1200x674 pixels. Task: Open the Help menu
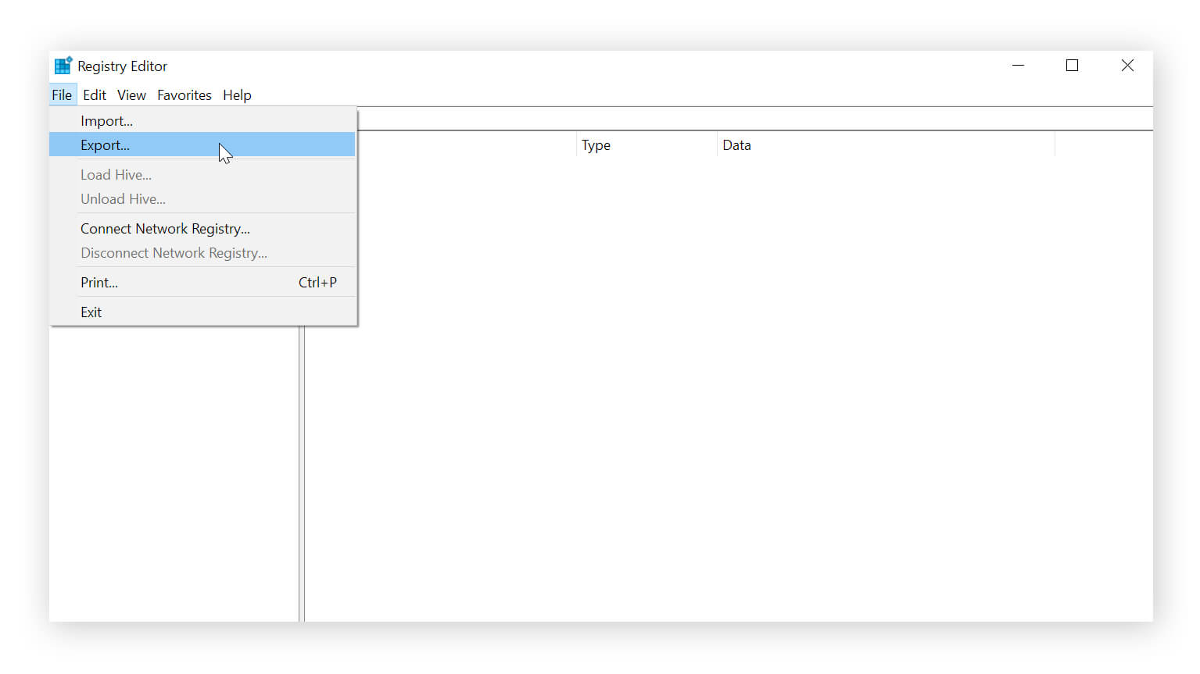(x=237, y=95)
